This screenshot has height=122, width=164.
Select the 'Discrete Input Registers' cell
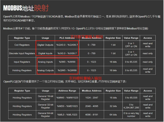point(22,53)
